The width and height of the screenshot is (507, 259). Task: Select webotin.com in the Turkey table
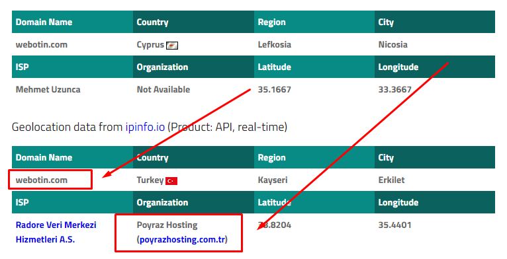tap(42, 180)
